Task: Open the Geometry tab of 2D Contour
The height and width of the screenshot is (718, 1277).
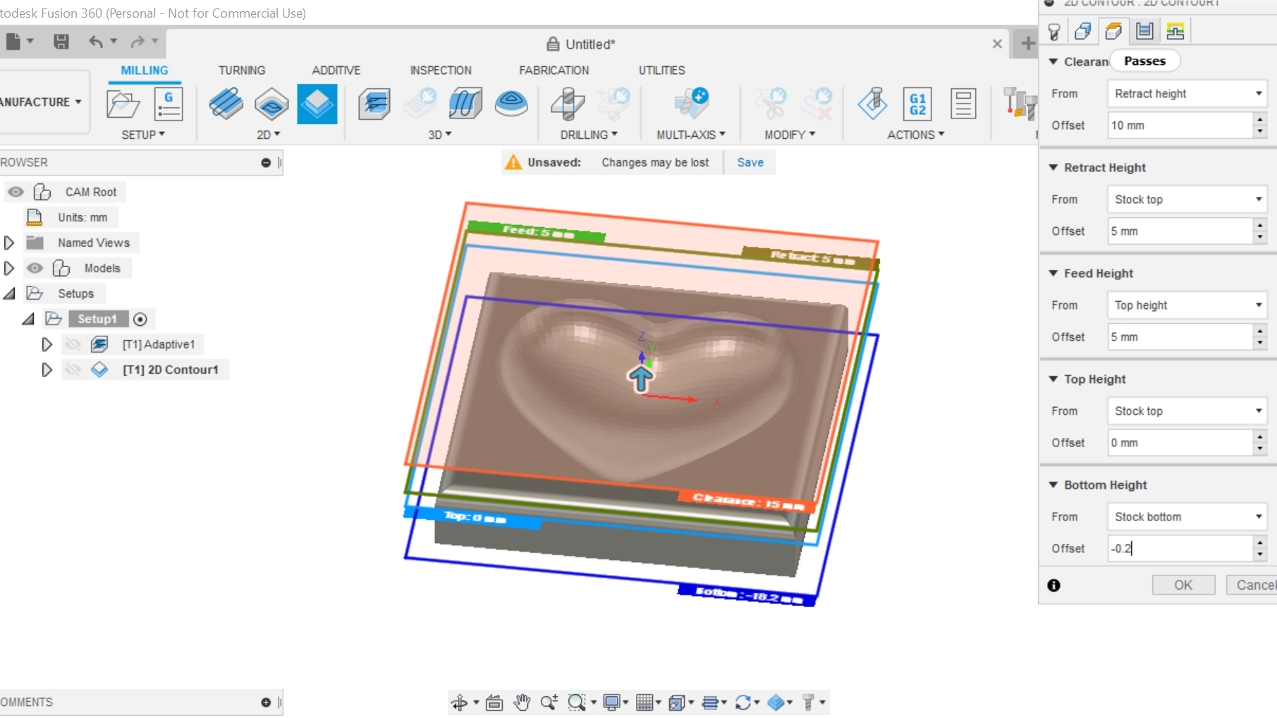Action: click(1084, 30)
